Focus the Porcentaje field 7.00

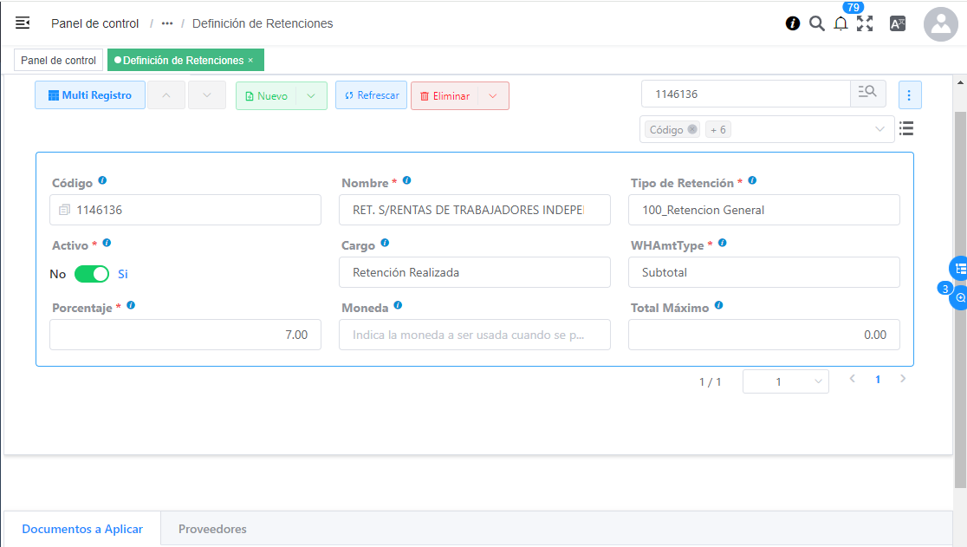(x=185, y=335)
